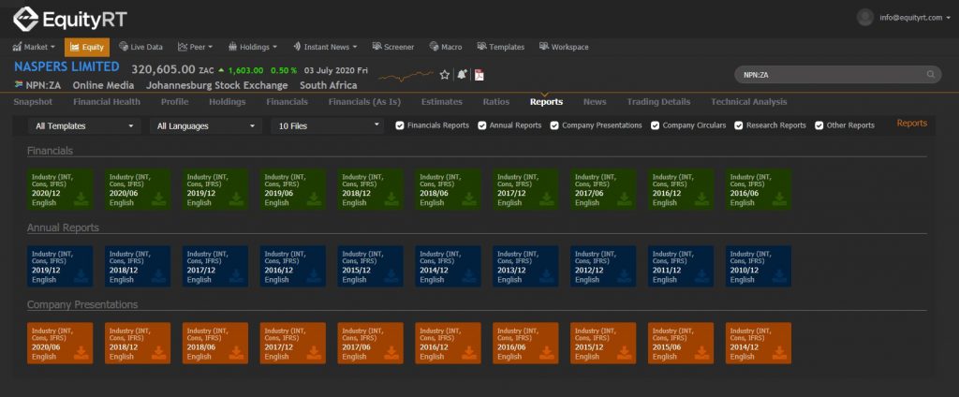This screenshot has height=397, width=959.
Task: Expand the Market menu
Action: pos(34,47)
